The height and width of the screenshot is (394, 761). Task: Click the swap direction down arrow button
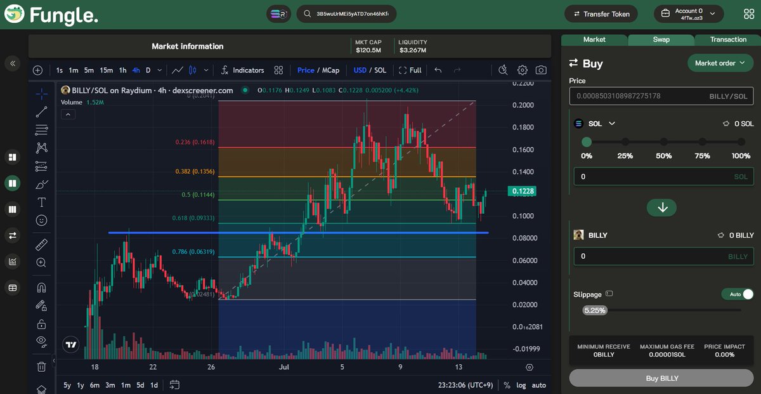[x=662, y=207]
